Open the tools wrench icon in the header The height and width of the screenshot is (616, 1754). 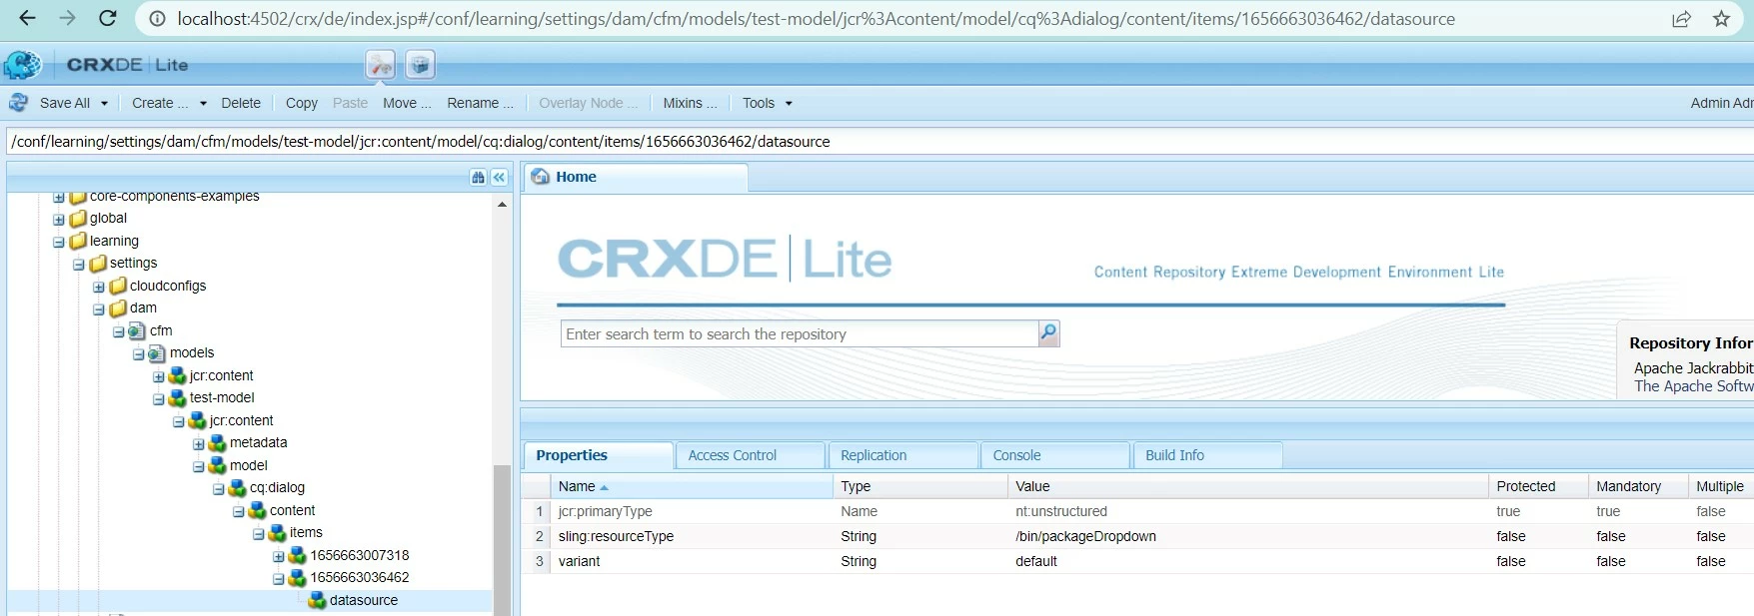[380, 65]
